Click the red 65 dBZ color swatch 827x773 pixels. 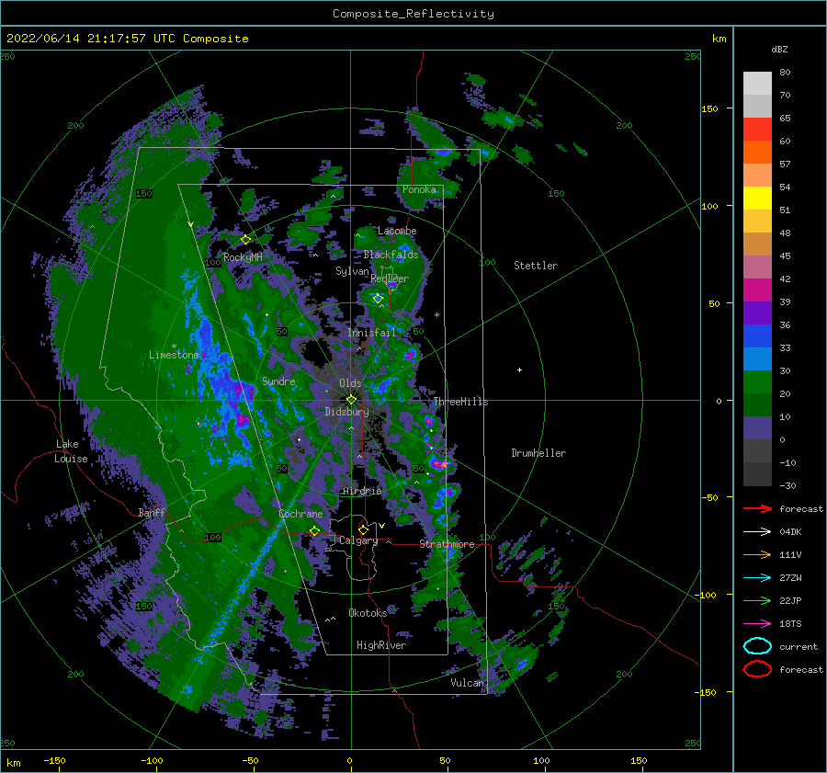tap(757, 129)
